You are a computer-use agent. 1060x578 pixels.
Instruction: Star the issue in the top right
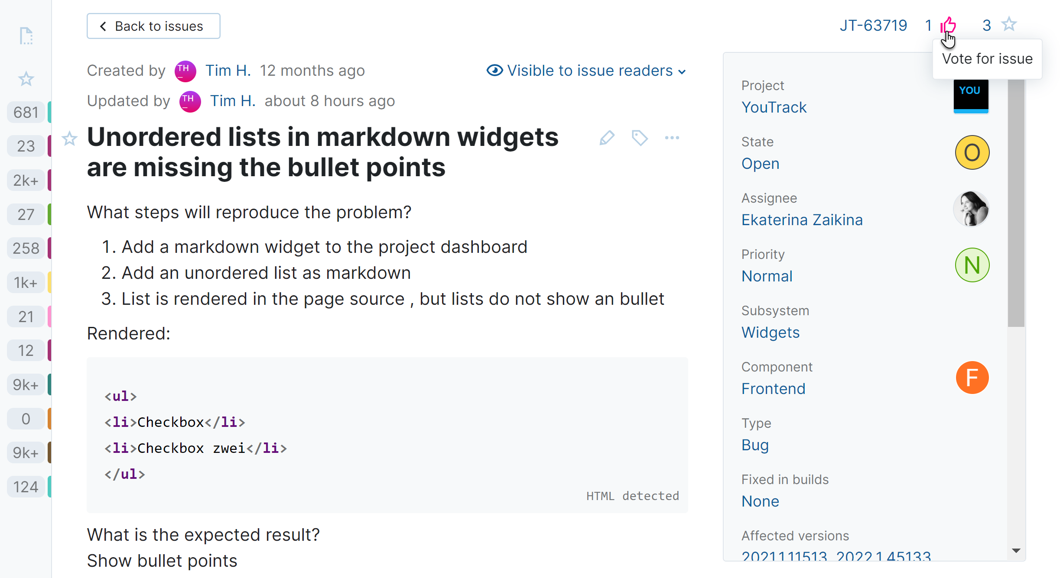pos(1009,24)
